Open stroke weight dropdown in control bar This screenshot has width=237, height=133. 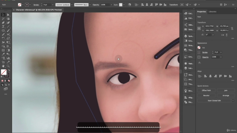click(53, 5)
